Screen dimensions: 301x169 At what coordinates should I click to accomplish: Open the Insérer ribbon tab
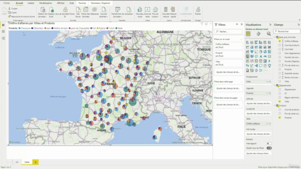[31, 3]
